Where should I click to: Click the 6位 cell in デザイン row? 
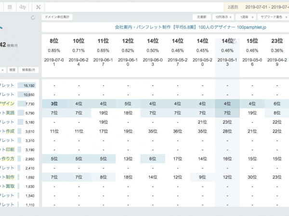pos(277,104)
